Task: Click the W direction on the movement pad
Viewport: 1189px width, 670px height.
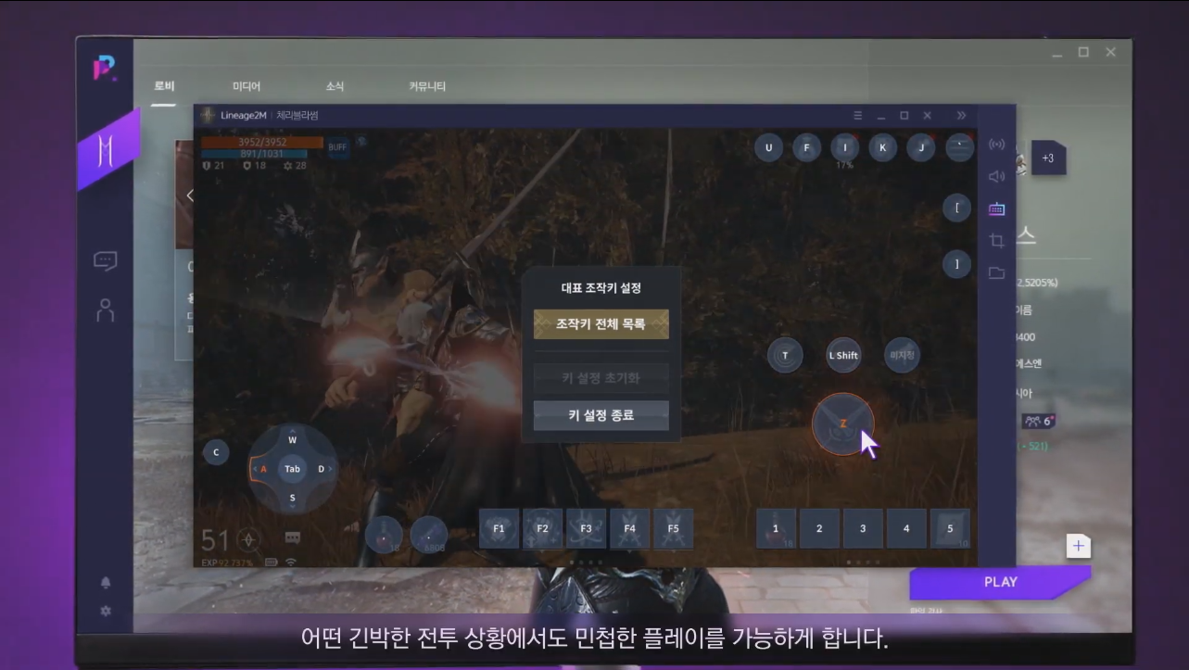Action: tap(292, 440)
